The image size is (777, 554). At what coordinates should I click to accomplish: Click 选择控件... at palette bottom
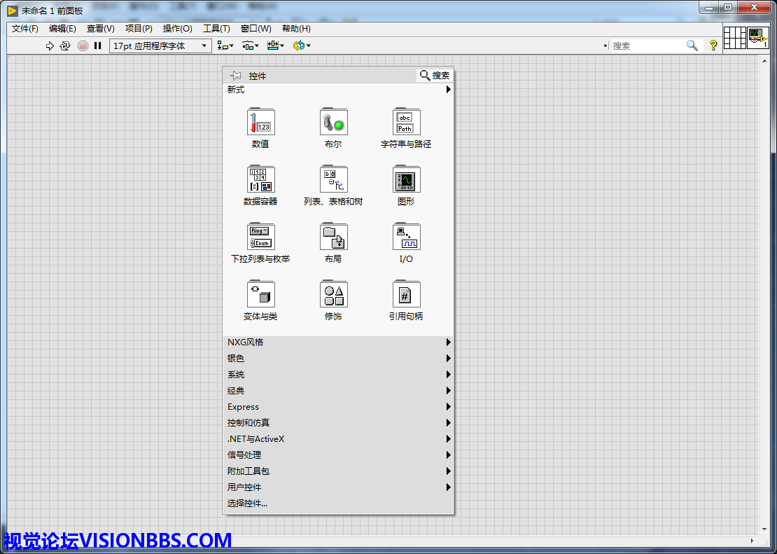[248, 504]
